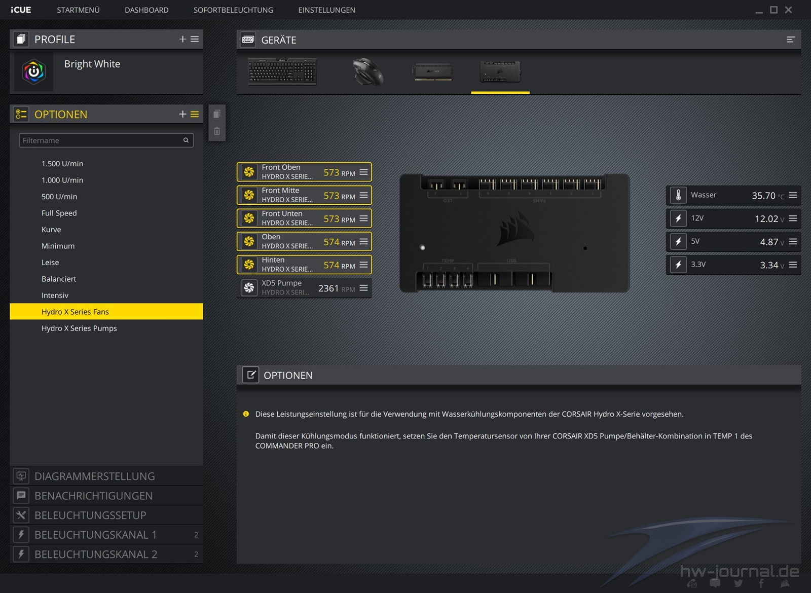Open the PROFILE panel hamburger menu
811x593 pixels.
coord(195,39)
